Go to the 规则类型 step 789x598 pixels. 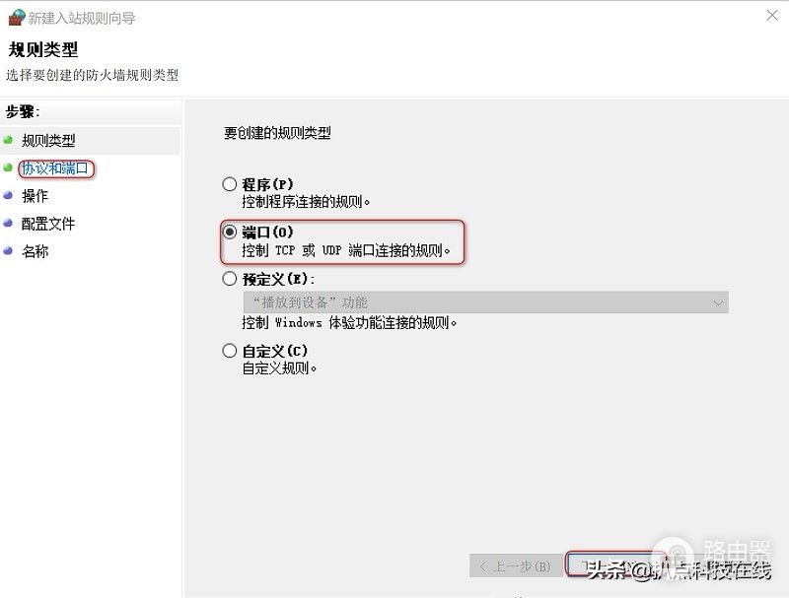point(48,140)
